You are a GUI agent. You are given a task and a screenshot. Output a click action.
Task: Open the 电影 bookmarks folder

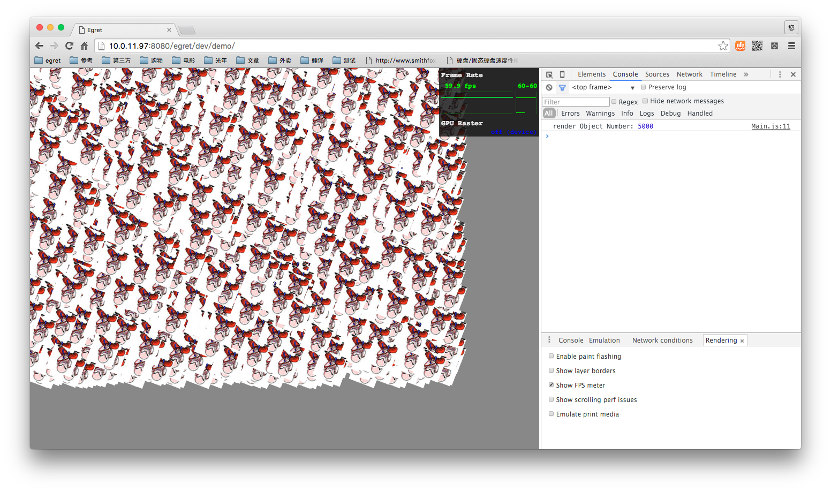pyautogui.click(x=184, y=60)
